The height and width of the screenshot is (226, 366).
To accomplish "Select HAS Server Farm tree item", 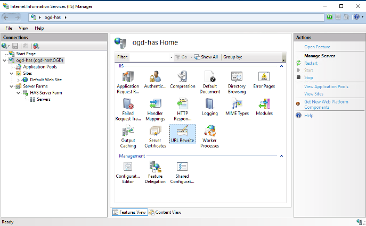I will 46,93.
